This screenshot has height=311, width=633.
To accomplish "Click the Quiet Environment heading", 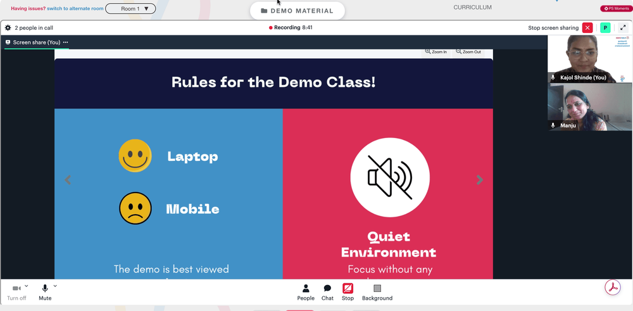I will (389, 244).
